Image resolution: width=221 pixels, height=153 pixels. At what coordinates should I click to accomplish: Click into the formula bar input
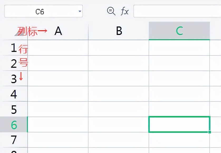[177, 11]
